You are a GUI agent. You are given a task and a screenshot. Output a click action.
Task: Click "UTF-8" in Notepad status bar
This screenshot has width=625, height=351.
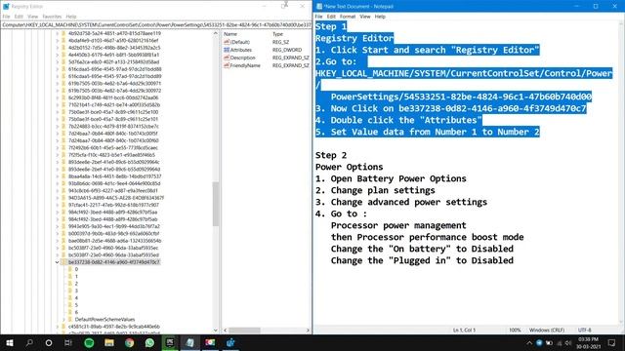tap(585, 330)
